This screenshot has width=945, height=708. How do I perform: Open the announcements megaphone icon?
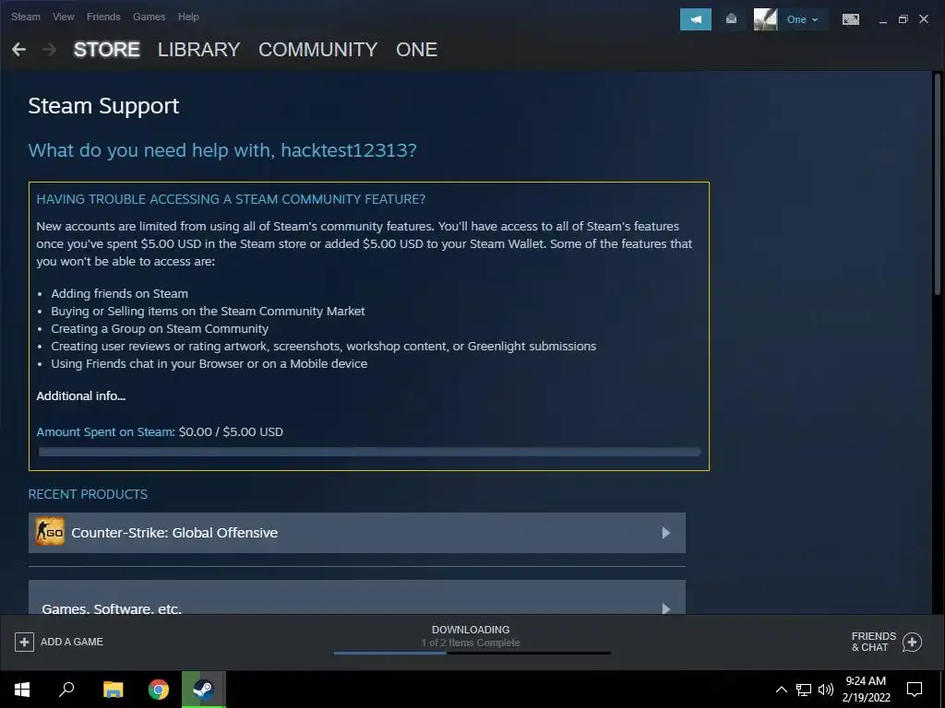coord(696,19)
